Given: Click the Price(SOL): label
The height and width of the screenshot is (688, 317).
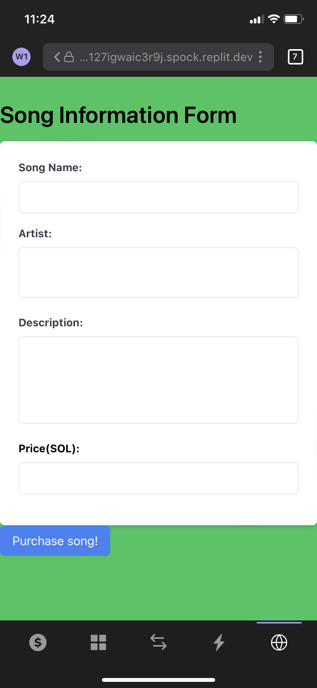Looking at the screenshot, I should tap(49, 448).
